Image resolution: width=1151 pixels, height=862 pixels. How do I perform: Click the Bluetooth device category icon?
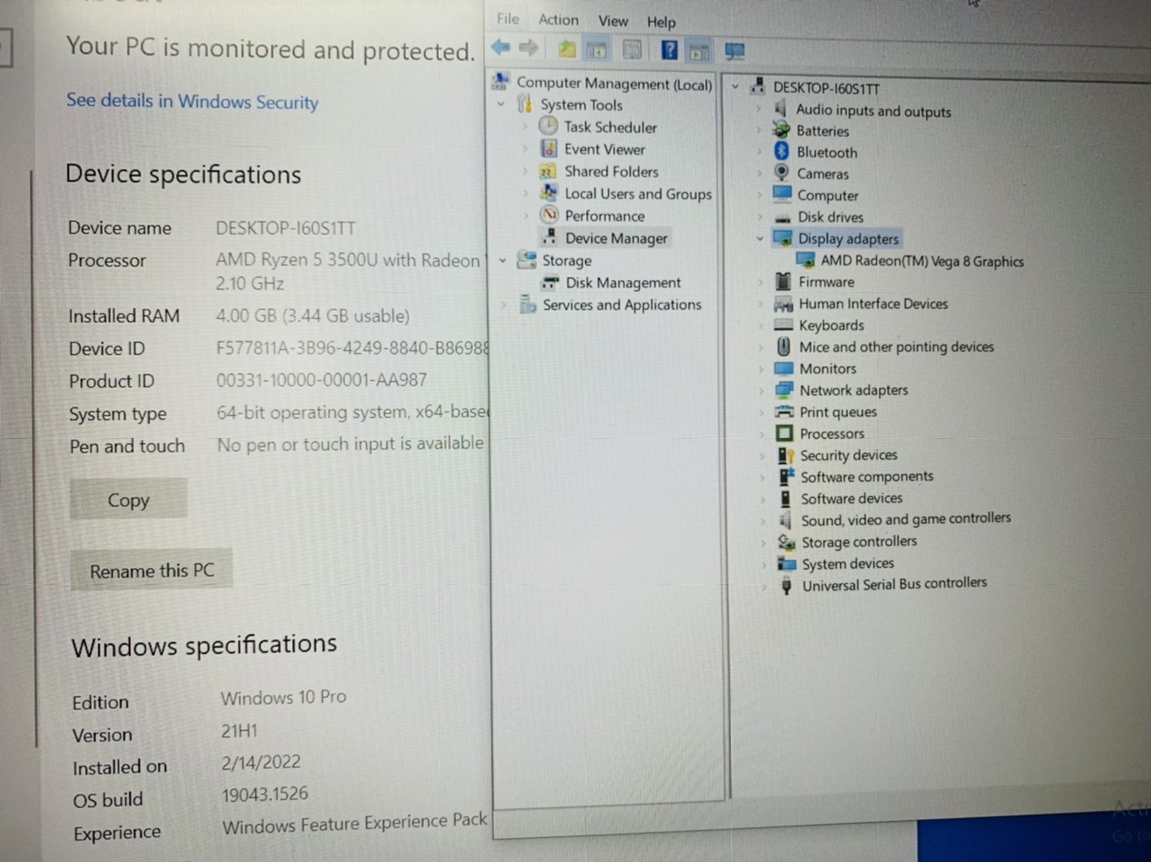pos(782,152)
